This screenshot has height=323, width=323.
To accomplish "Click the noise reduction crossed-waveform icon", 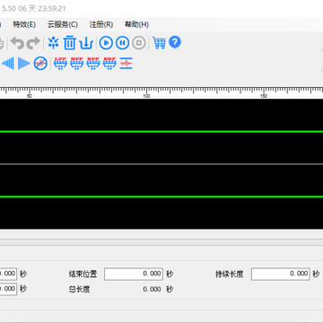I will [40, 64].
